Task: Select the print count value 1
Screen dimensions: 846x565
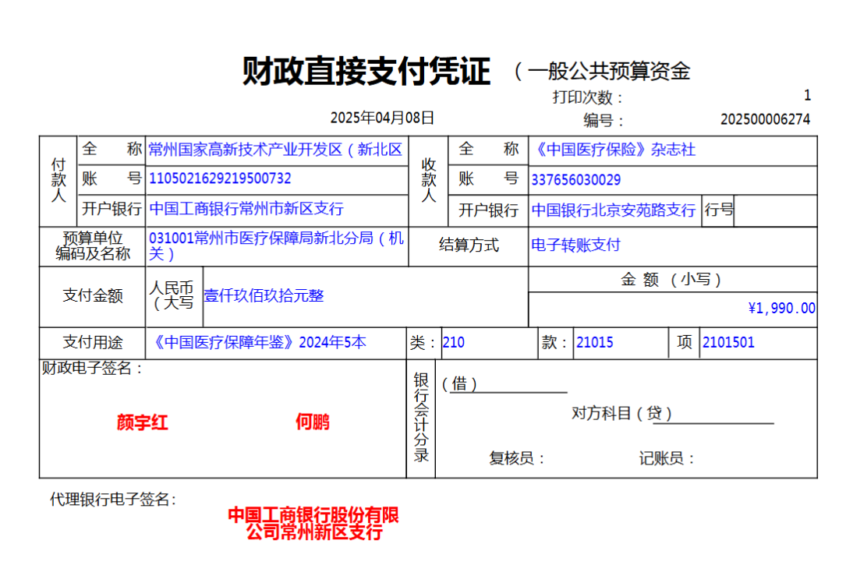Action: point(807,95)
